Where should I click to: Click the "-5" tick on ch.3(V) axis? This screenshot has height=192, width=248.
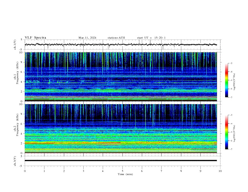tap(21, 166)
